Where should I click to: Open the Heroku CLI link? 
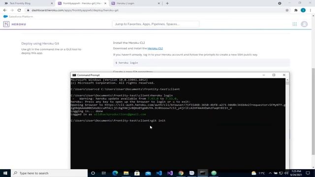click(155, 48)
